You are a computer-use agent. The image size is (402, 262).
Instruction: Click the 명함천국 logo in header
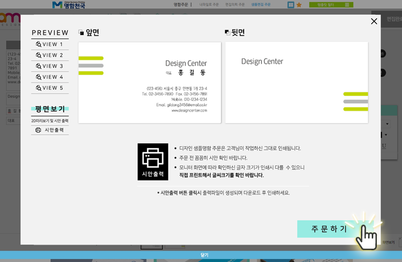(69, 5)
